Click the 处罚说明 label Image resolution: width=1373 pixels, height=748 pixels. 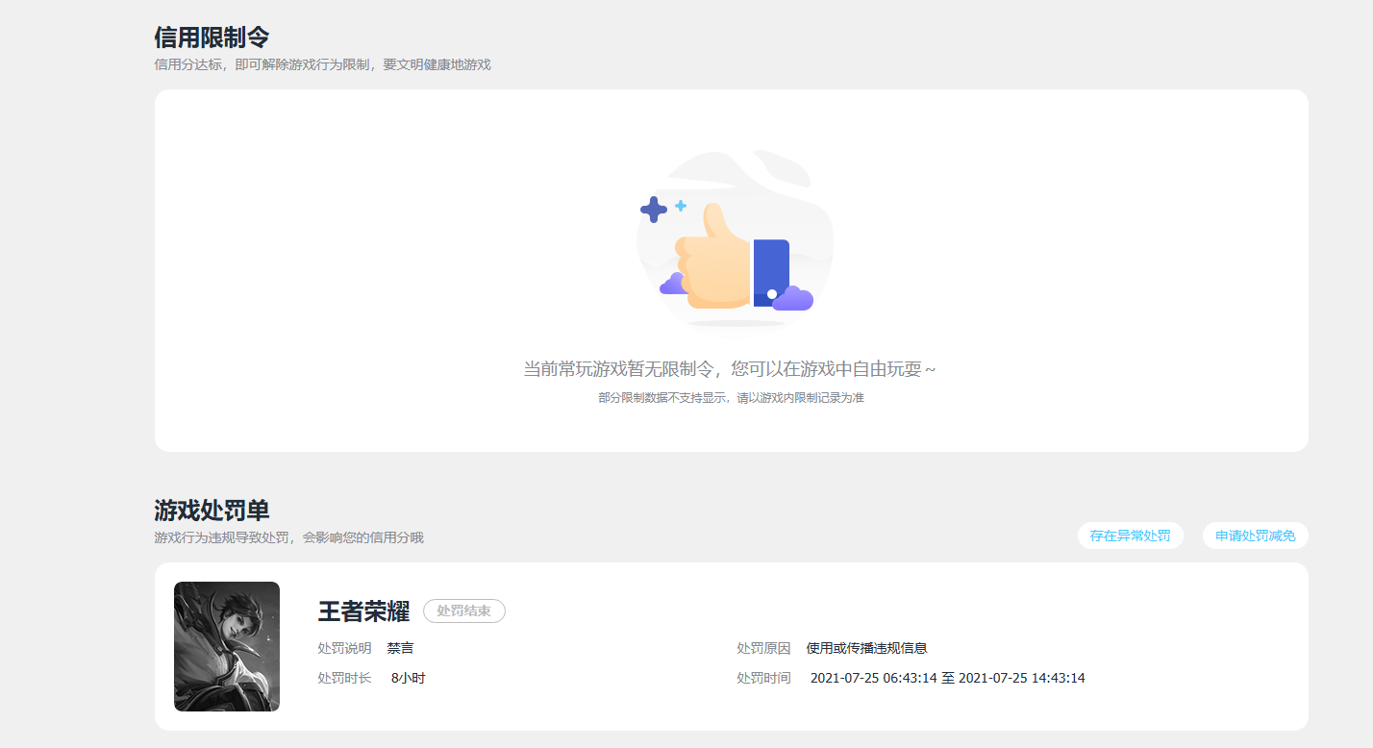pos(344,649)
